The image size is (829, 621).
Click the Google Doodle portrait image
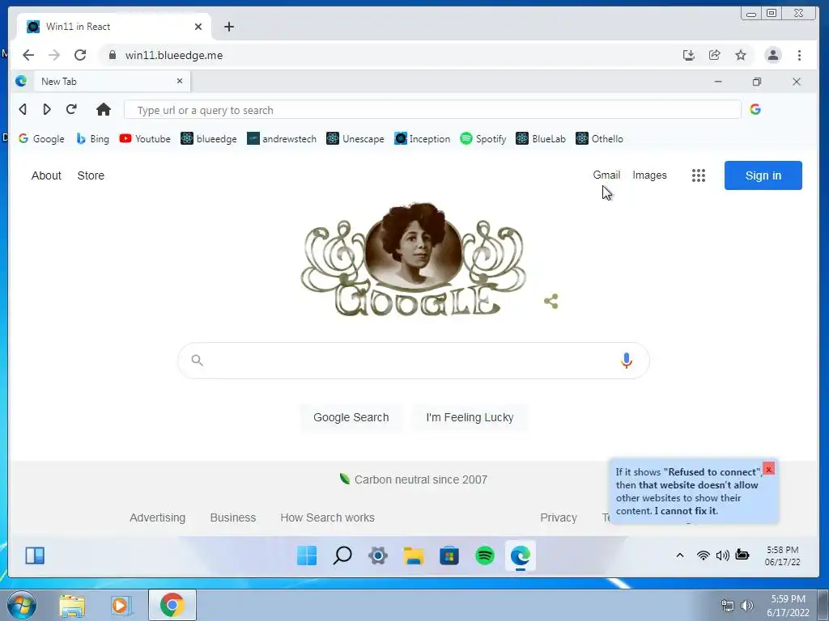point(414,259)
